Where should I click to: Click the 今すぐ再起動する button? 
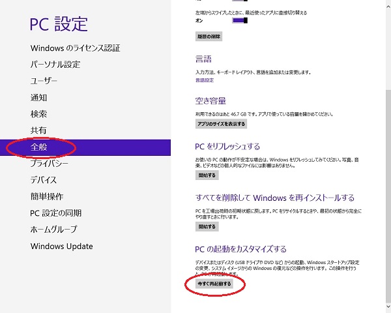pos(214,284)
